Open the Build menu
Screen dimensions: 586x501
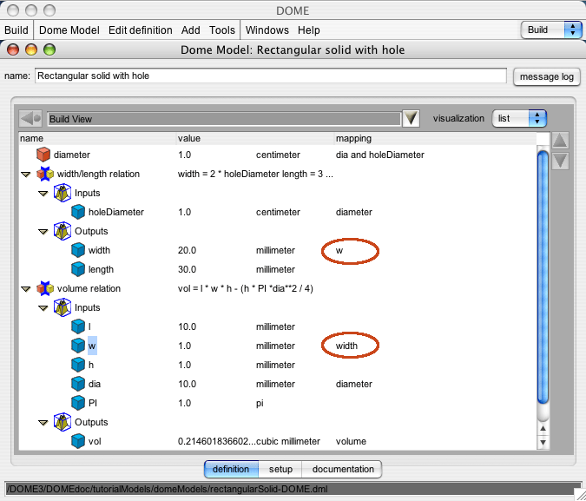point(16,30)
